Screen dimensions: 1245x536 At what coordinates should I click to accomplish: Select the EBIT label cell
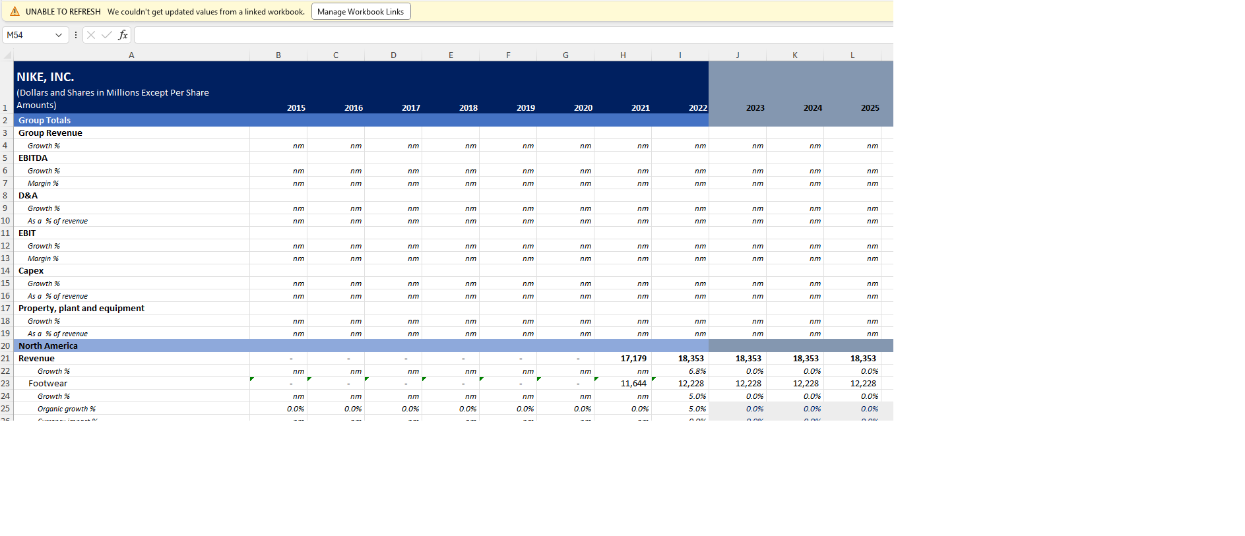pyautogui.click(x=132, y=233)
